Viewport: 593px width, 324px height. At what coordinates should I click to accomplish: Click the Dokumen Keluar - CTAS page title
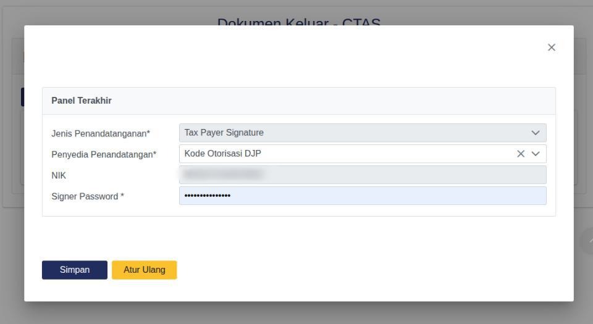299,22
